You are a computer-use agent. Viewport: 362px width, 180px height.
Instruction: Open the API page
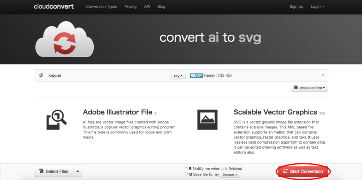[147, 6]
